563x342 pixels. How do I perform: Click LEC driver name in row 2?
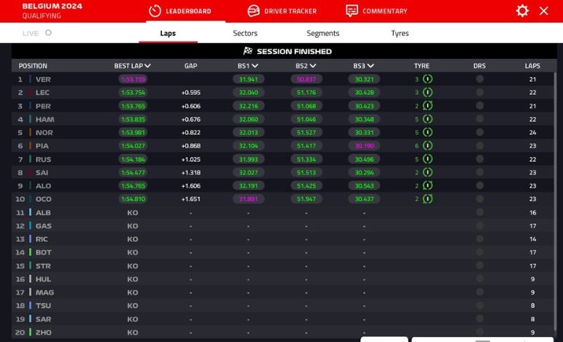(43, 93)
